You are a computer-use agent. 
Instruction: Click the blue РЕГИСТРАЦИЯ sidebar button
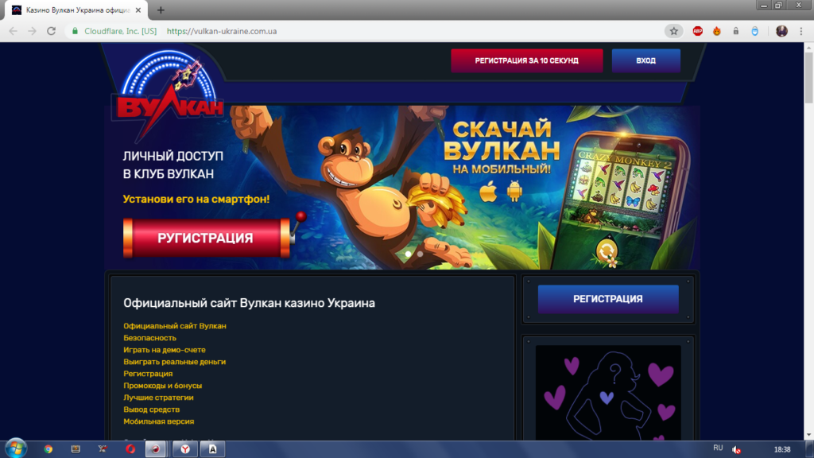(x=608, y=299)
